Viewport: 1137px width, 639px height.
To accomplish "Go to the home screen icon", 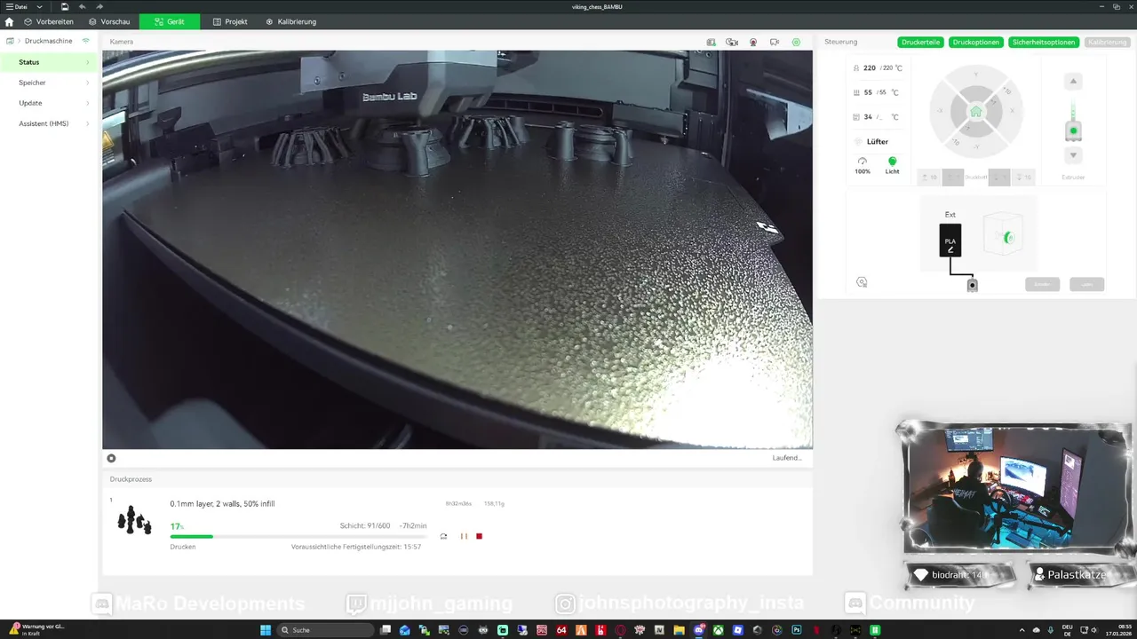I will click(x=9, y=21).
